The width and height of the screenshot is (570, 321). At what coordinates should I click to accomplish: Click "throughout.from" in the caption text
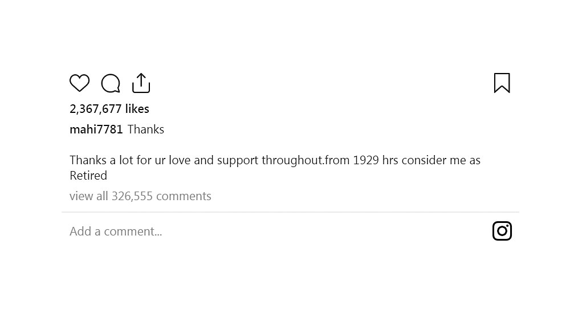point(306,160)
